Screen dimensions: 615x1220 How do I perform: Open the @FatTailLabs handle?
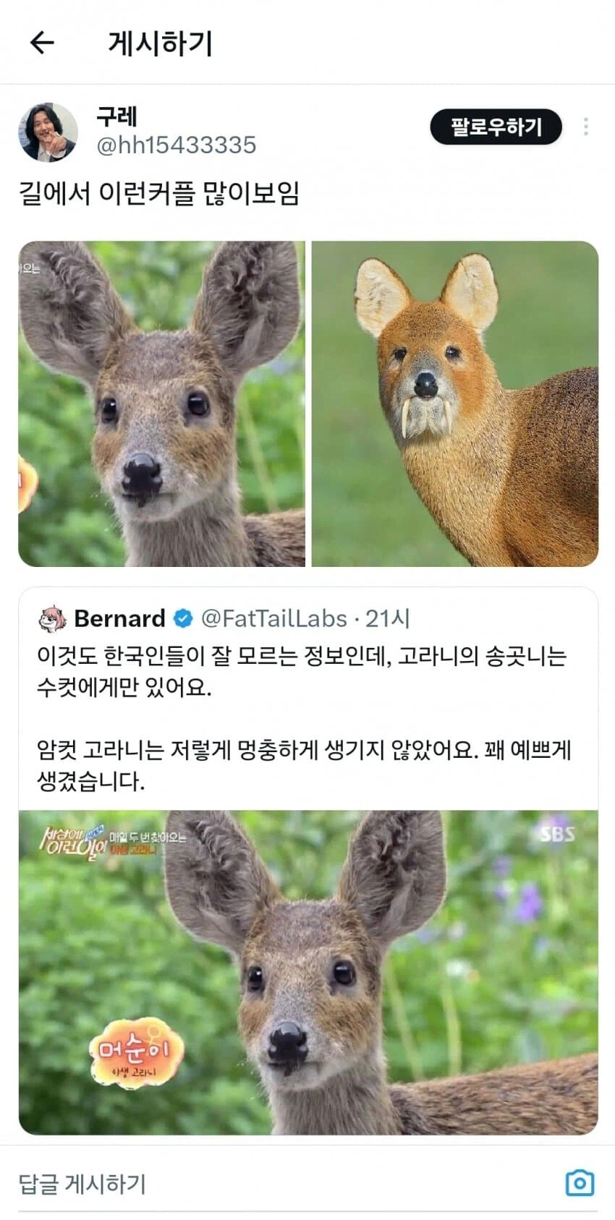273,618
